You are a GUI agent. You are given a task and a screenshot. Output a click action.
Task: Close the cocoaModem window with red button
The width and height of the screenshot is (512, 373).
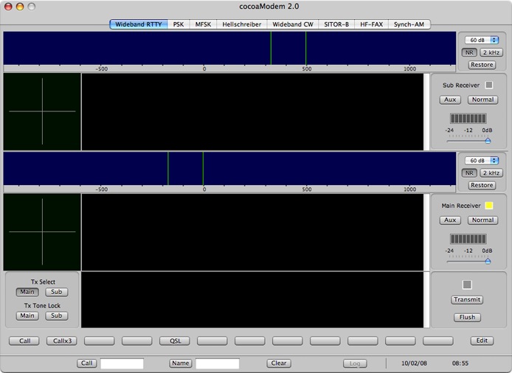coord(8,7)
